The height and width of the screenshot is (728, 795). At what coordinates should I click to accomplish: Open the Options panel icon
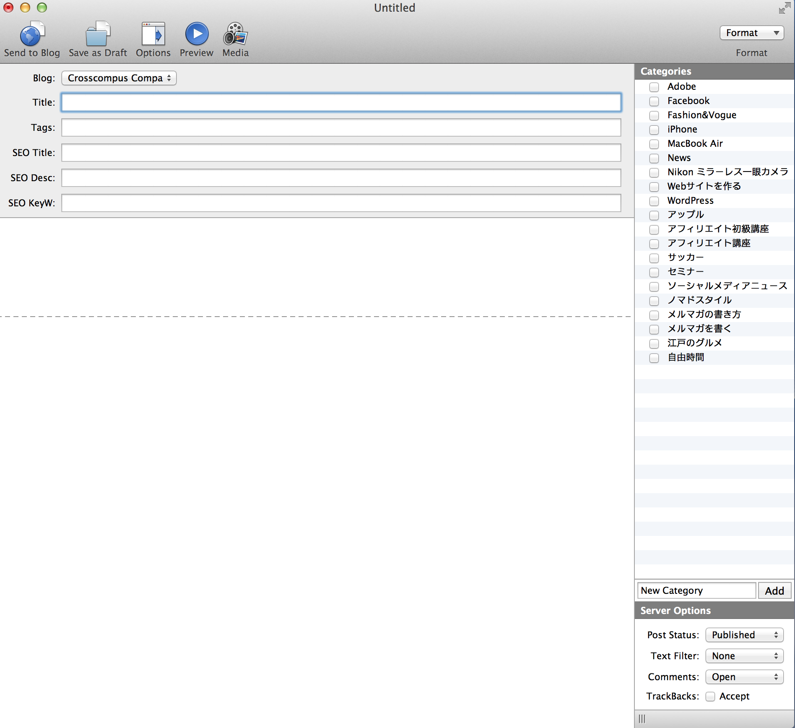[153, 34]
